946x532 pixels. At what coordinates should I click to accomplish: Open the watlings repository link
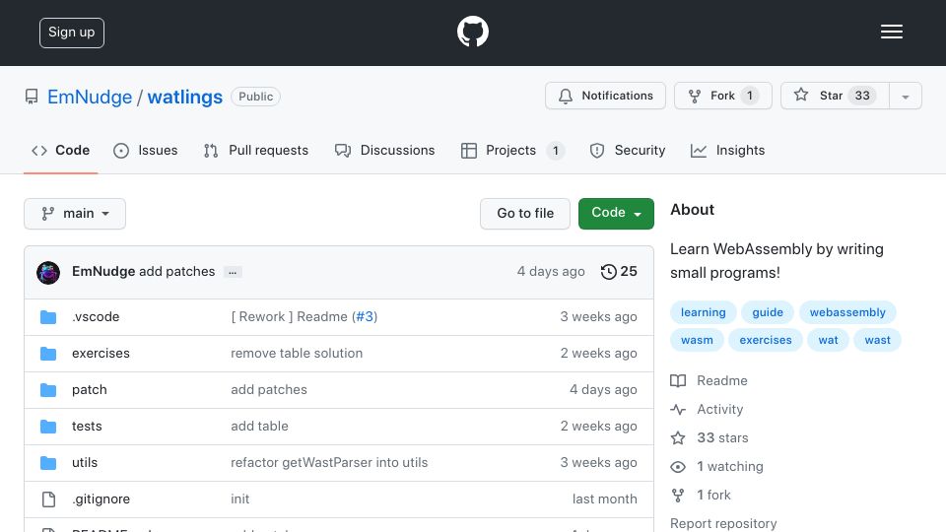tap(184, 97)
